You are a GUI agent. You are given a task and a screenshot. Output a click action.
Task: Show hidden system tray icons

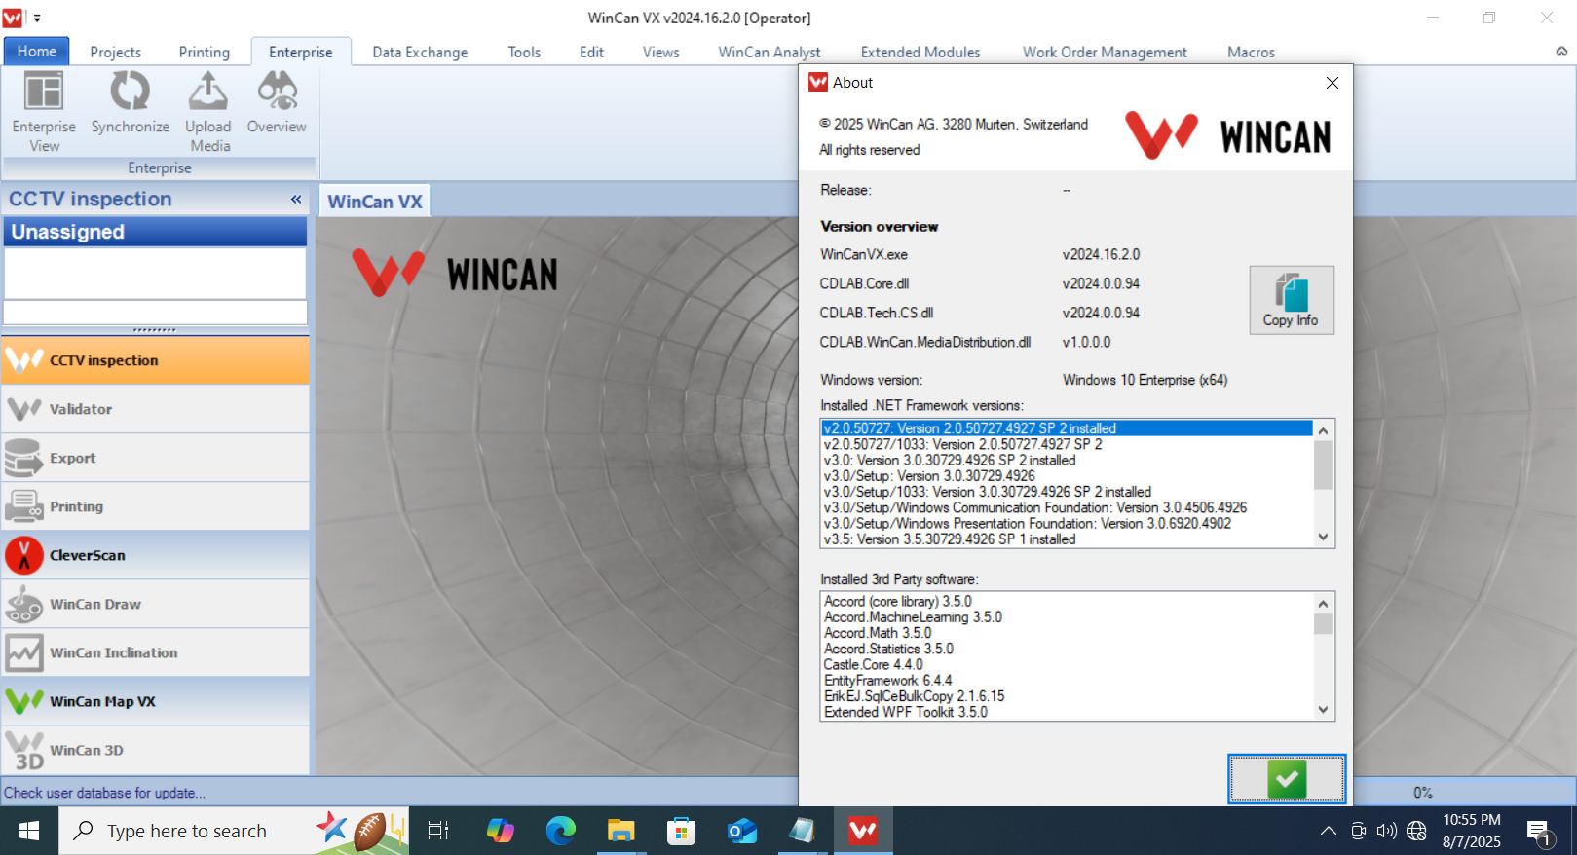[1328, 831]
